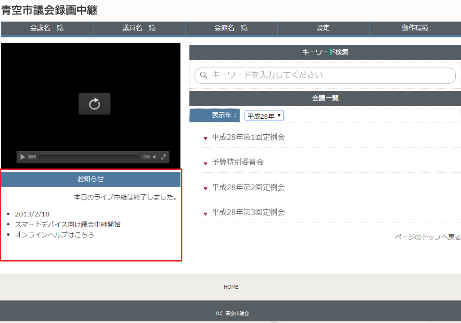461x323 pixels.
Task: Open the 動作環境 page
Action: click(415, 28)
